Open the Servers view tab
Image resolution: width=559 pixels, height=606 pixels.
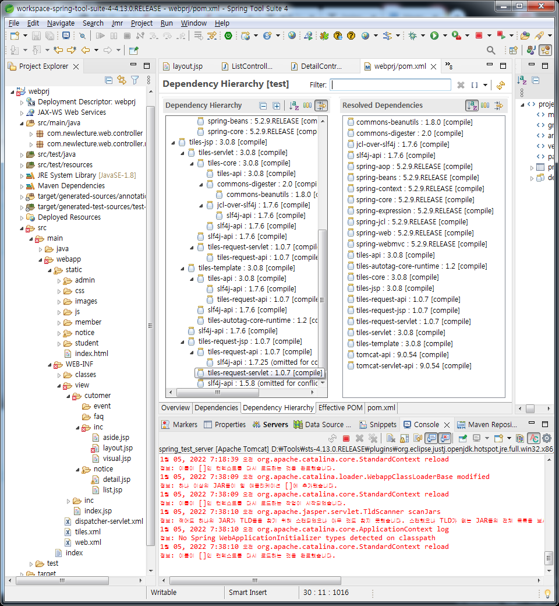[270, 425]
